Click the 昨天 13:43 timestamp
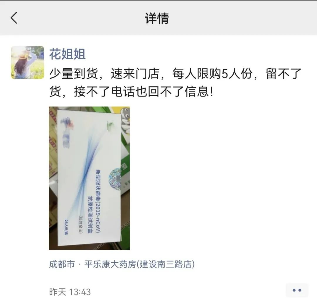 [70, 292]
